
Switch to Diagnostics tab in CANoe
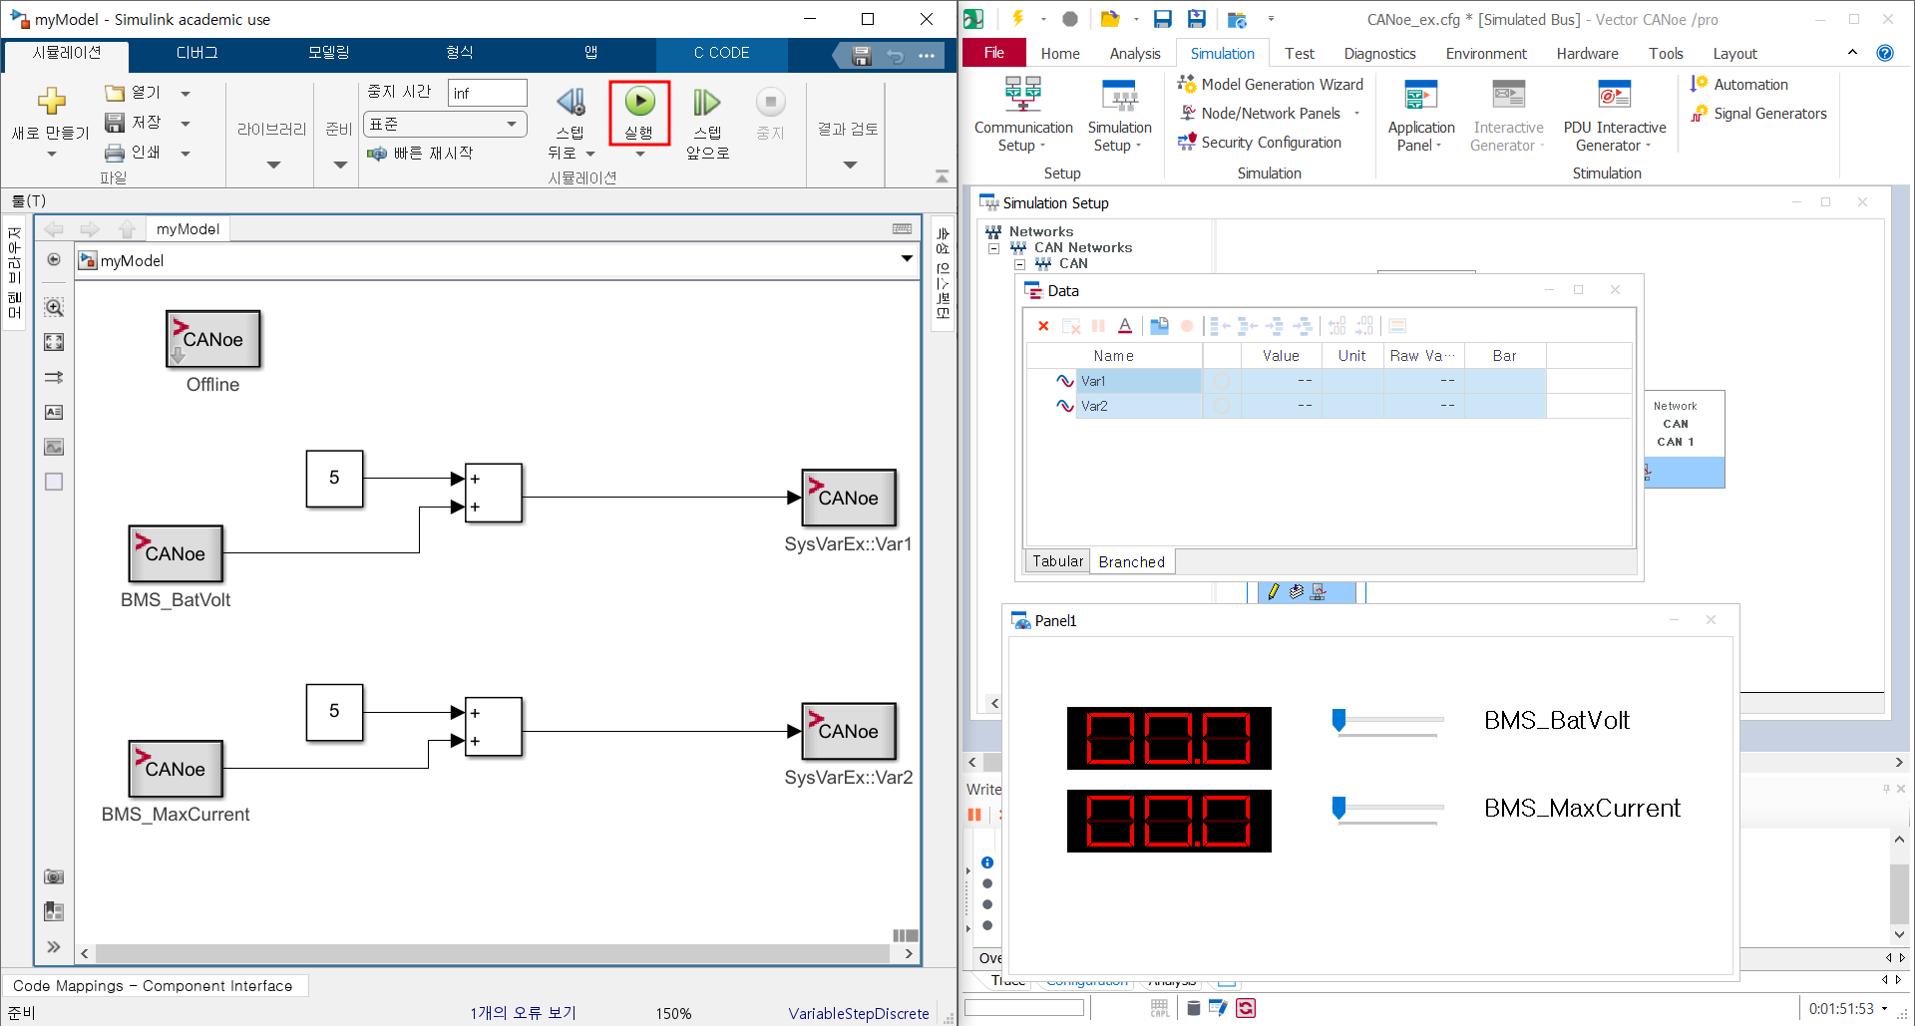coord(1379,54)
